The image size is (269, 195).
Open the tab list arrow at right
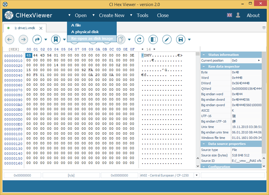264,28
